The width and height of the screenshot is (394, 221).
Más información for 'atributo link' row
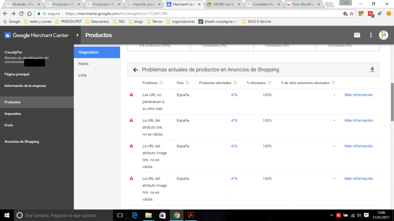(359, 121)
